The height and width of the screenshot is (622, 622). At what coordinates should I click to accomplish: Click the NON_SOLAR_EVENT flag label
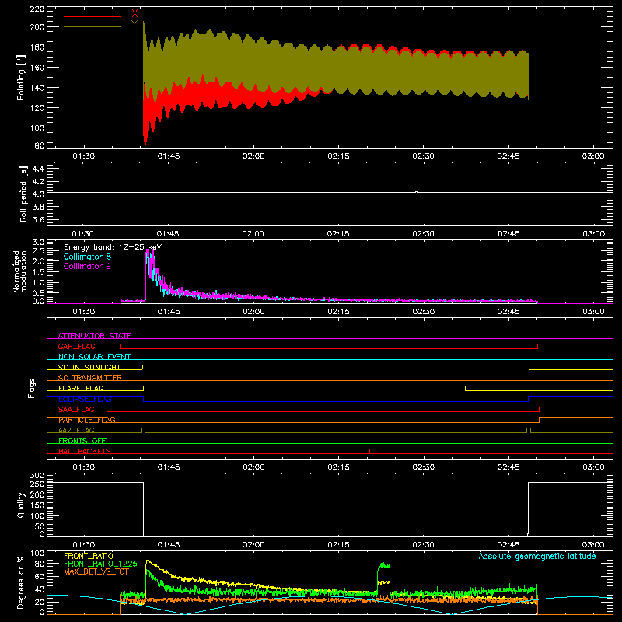point(94,357)
